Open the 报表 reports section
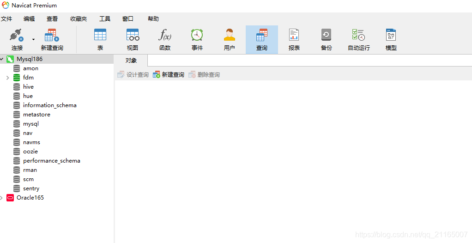Image resolution: width=472 pixels, height=243 pixels. point(294,39)
